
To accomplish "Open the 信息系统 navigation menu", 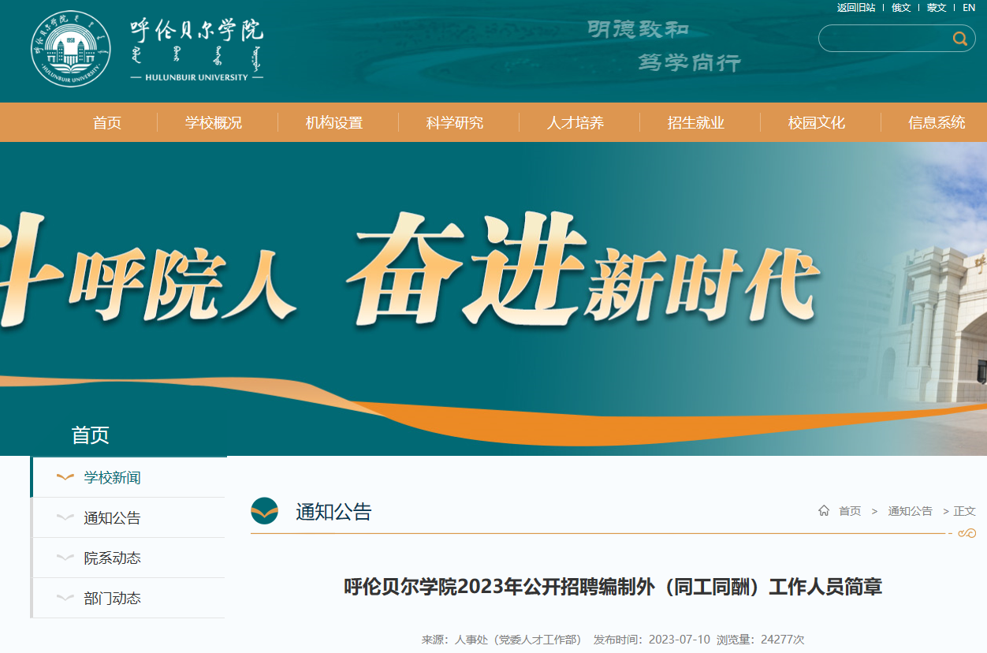I will pyautogui.click(x=937, y=122).
